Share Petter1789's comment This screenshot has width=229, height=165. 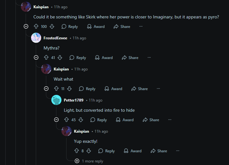[151, 120]
